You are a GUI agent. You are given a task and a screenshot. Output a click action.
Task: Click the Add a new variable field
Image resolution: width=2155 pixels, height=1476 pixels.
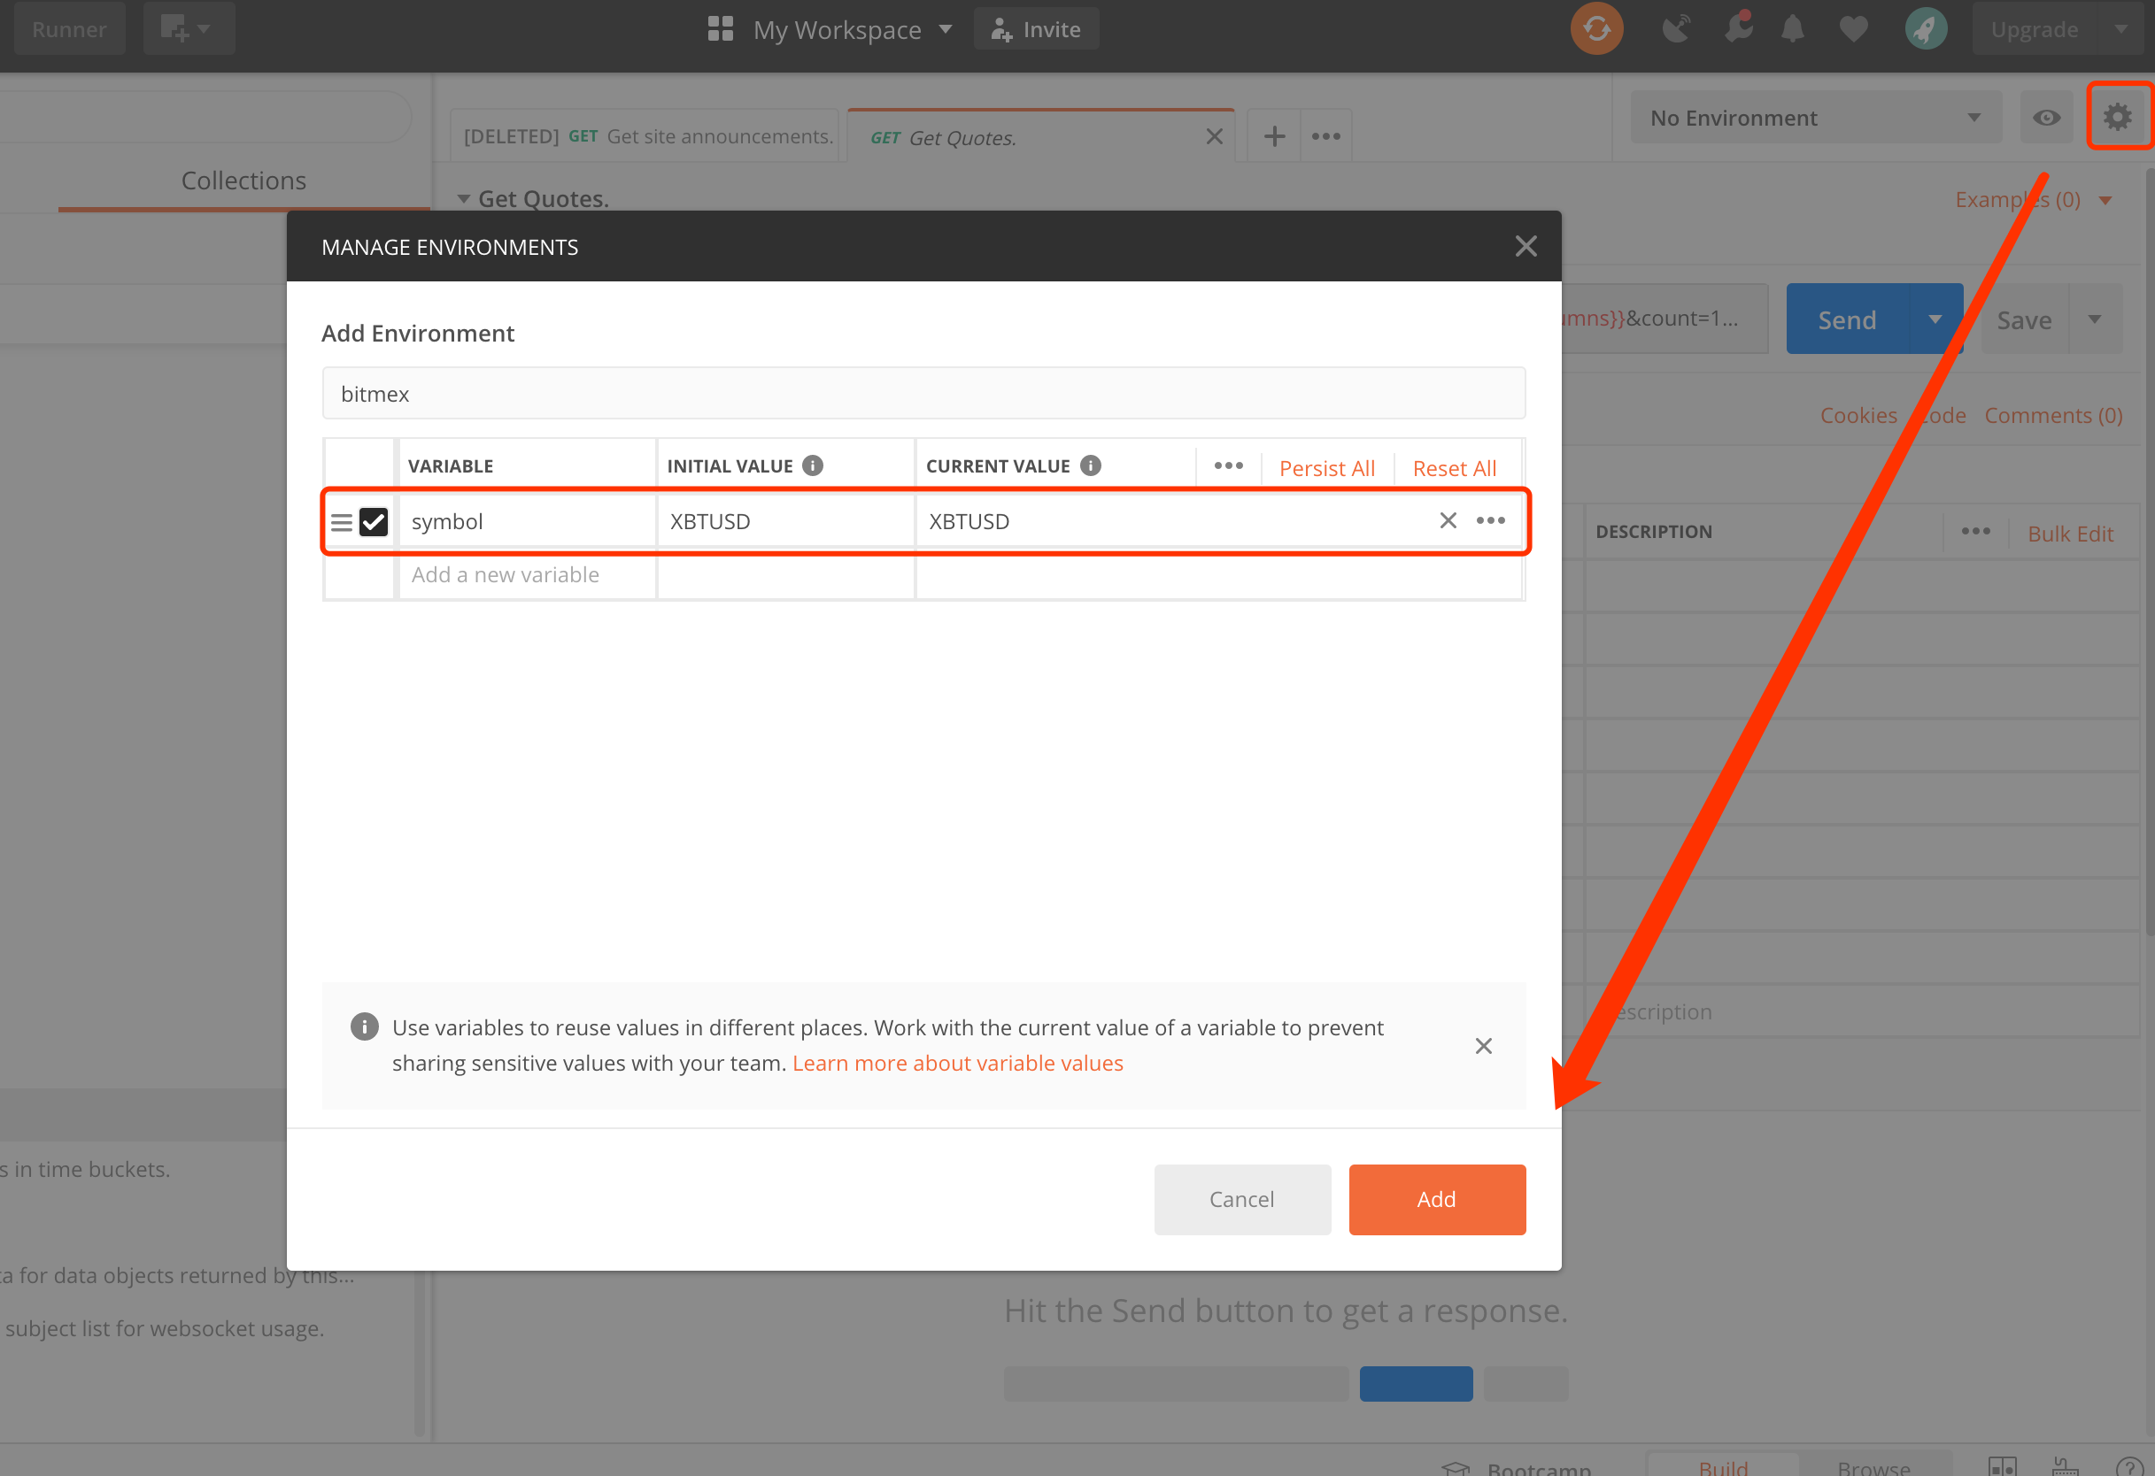pos(527,575)
